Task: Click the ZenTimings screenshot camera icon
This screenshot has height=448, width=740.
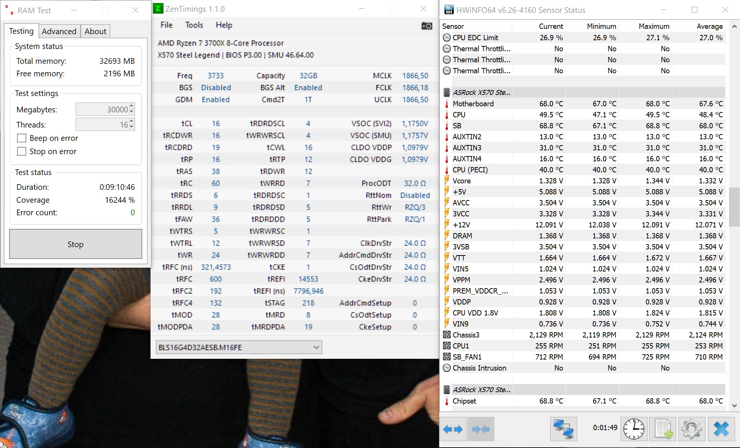Action: [x=427, y=26]
